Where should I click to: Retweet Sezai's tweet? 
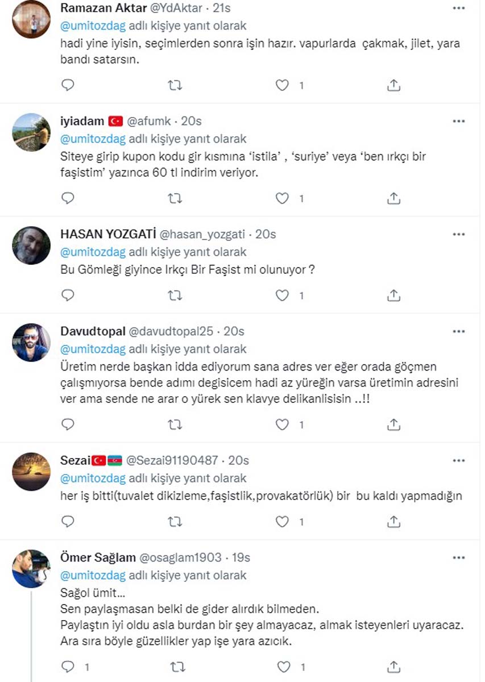[176, 521]
